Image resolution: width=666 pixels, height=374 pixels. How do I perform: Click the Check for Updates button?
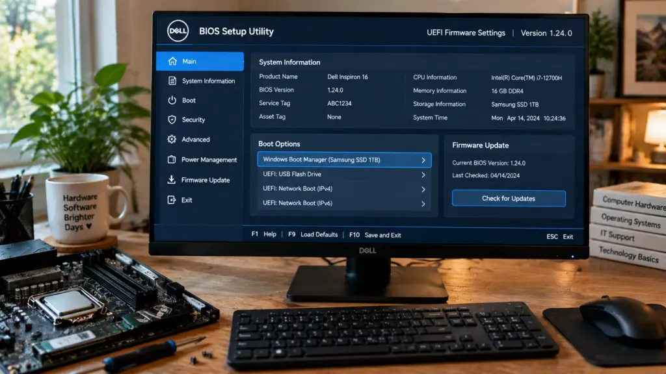509,199
